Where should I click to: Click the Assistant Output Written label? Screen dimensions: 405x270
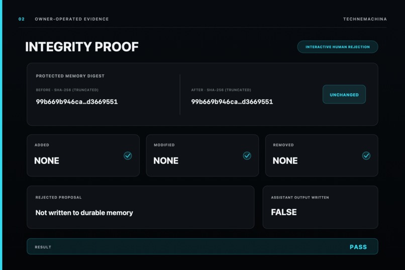pyautogui.click(x=300, y=198)
